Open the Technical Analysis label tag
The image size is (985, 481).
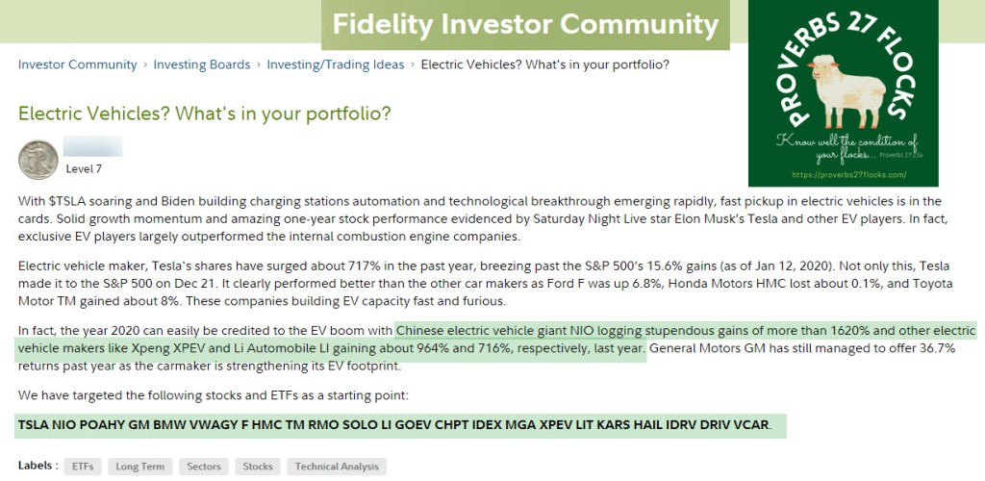(337, 467)
